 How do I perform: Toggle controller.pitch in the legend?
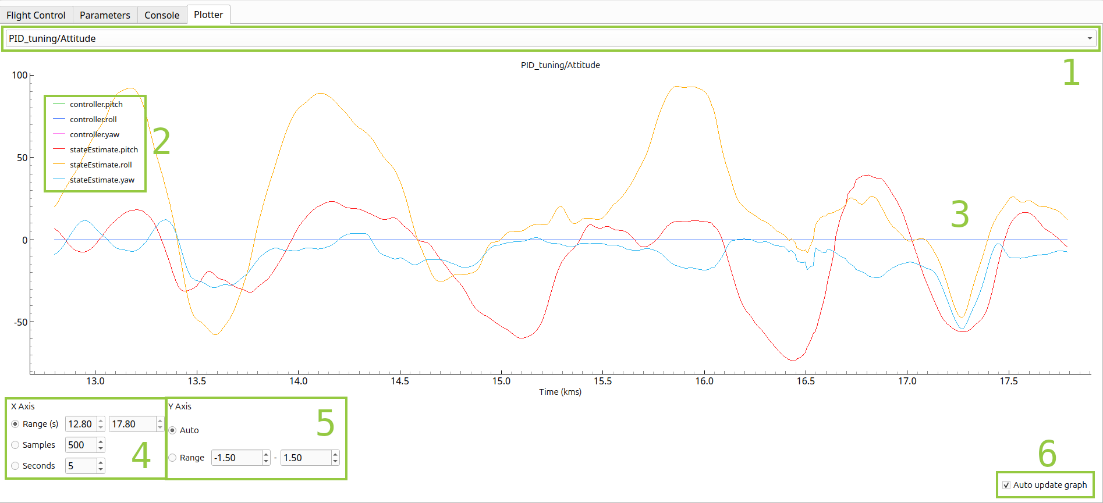pyautogui.click(x=96, y=104)
